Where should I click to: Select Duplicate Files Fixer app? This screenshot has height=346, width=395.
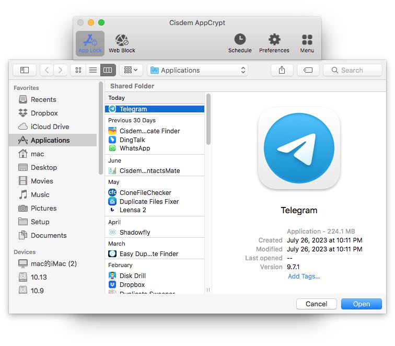(x=155, y=201)
